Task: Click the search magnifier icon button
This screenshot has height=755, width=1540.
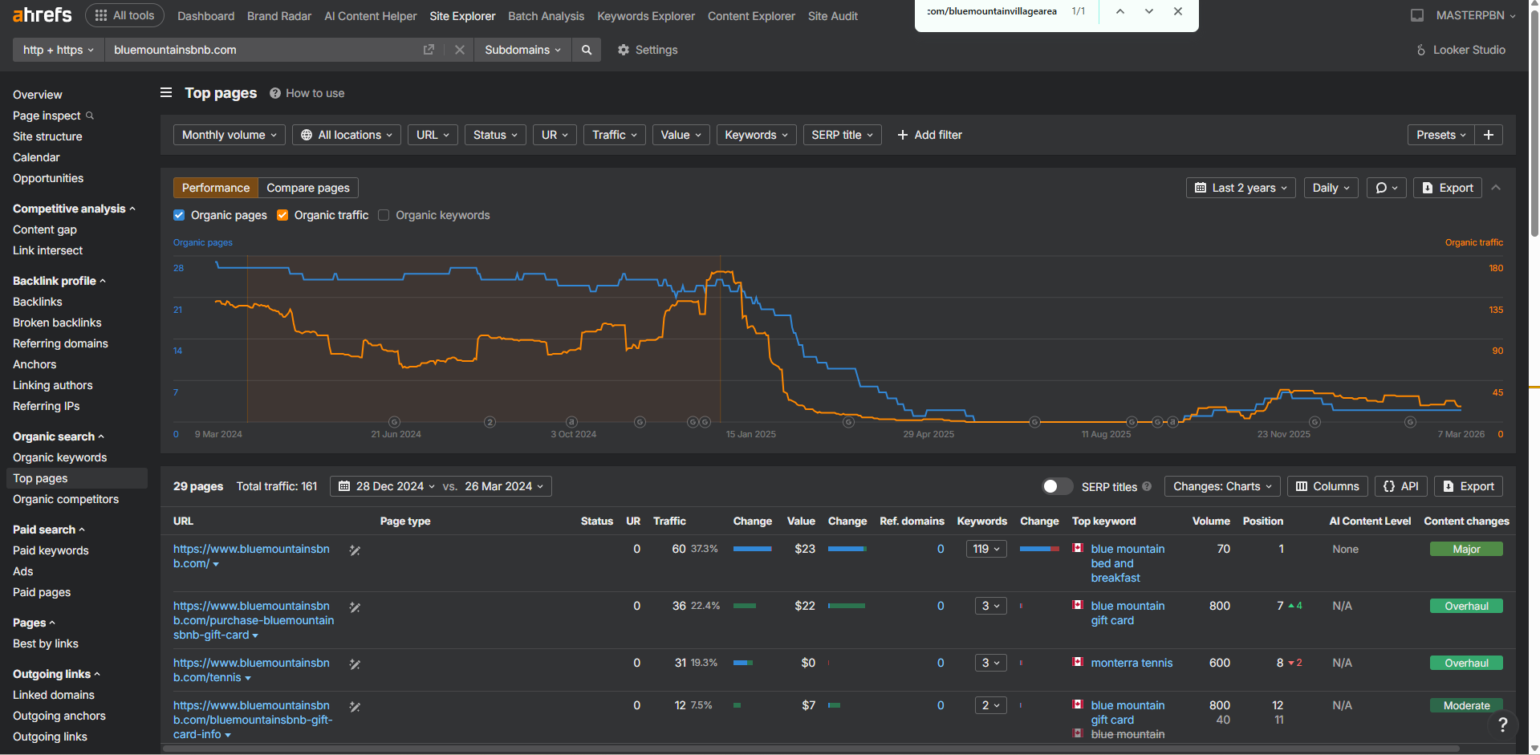Action: [587, 50]
